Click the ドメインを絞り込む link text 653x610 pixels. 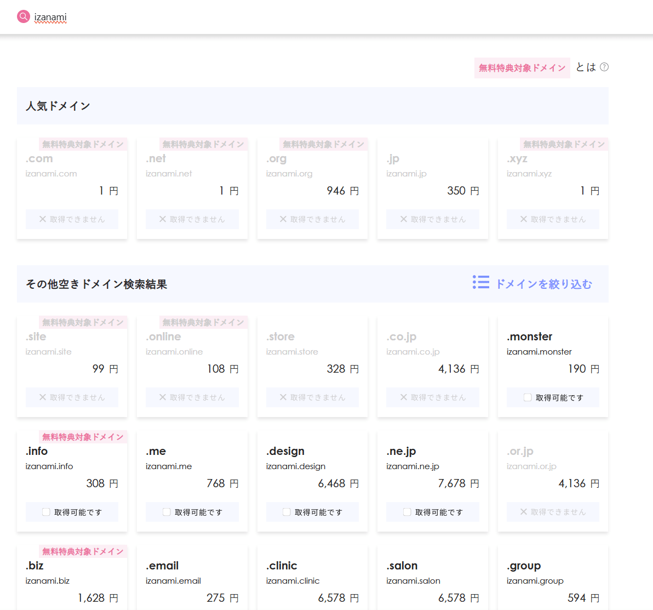tap(544, 284)
